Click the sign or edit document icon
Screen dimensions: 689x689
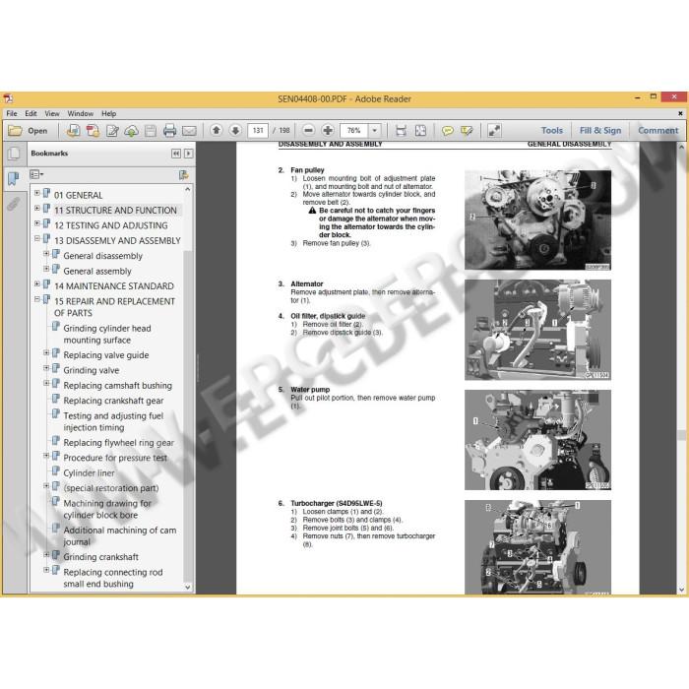(x=112, y=131)
